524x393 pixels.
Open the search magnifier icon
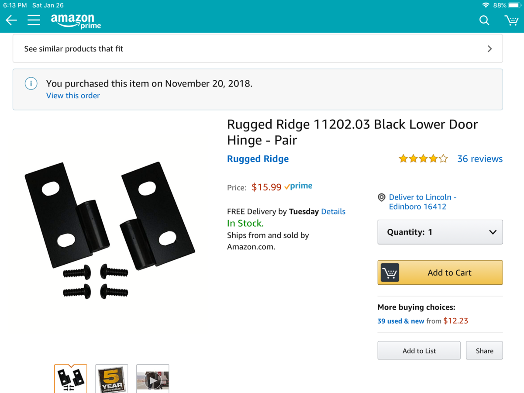(484, 20)
